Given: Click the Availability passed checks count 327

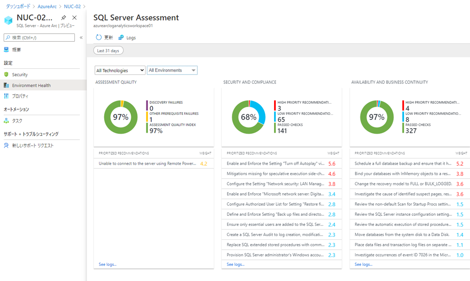Looking at the screenshot, I should (411, 131).
